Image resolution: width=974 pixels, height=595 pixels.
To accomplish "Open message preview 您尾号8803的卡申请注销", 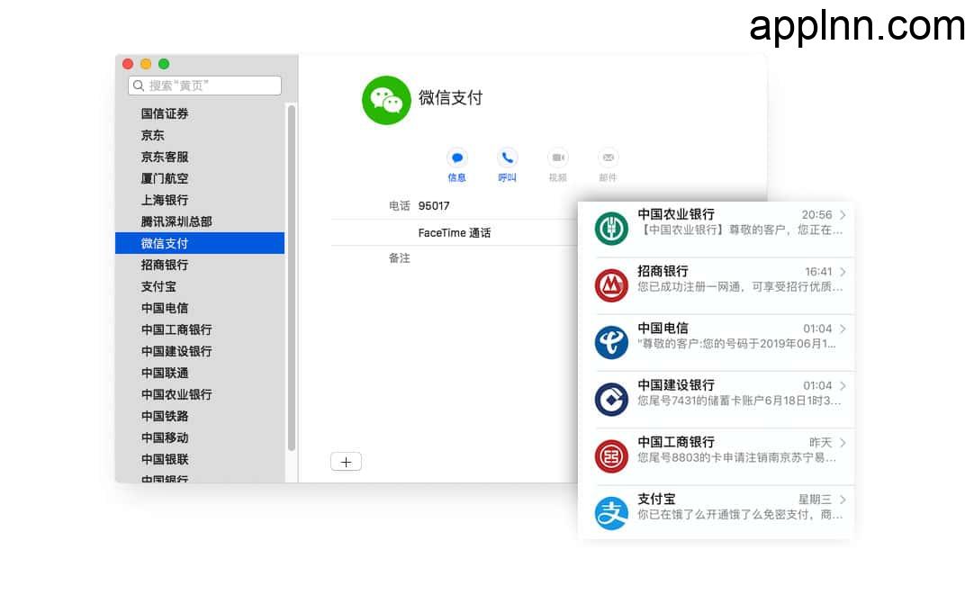I will pos(737,458).
